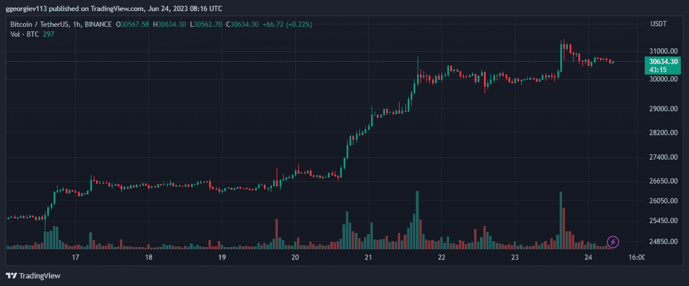Click the 31000.00 price axis label
The height and width of the screenshot is (286, 689).
pos(663,51)
